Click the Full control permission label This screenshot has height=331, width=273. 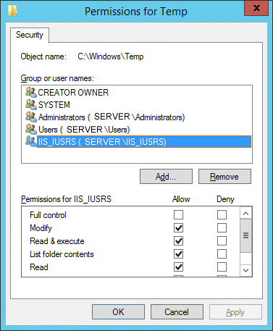[x=48, y=215]
